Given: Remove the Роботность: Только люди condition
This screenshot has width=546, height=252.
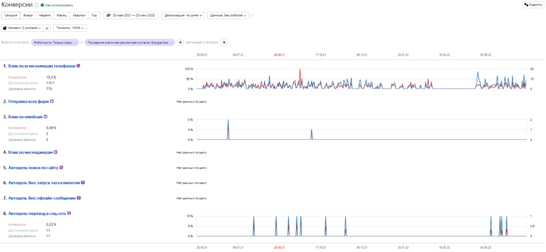Looking at the screenshot, I should (75, 43).
